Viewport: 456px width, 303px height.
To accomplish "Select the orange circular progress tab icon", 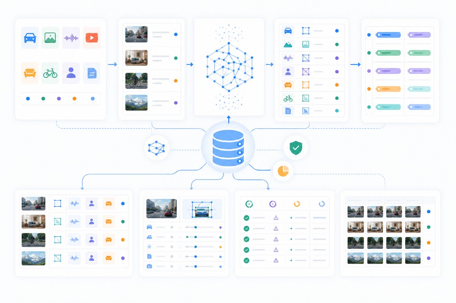I will [x=297, y=204].
